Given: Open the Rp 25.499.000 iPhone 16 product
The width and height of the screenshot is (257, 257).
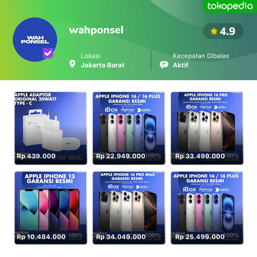Looking at the screenshot, I should pyautogui.click(x=207, y=208).
